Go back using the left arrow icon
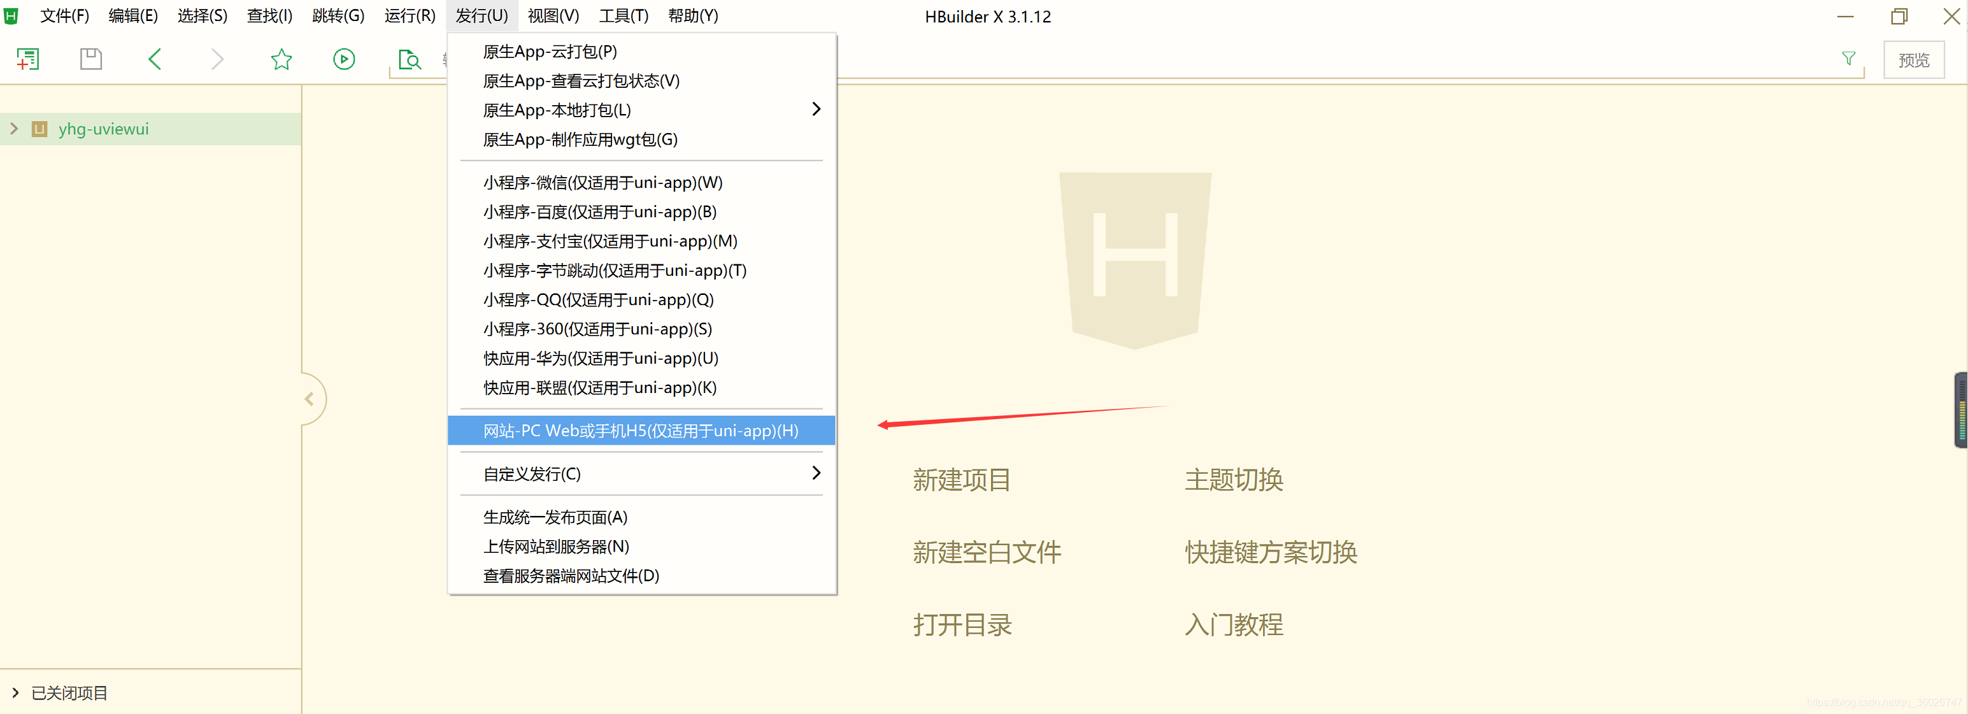The width and height of the screenshot is (1968, 714). pyautogui.click(x=154, y=60)
